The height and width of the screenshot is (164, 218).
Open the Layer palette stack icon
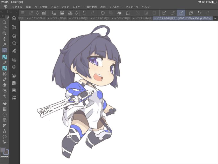(x=14, y=67)
